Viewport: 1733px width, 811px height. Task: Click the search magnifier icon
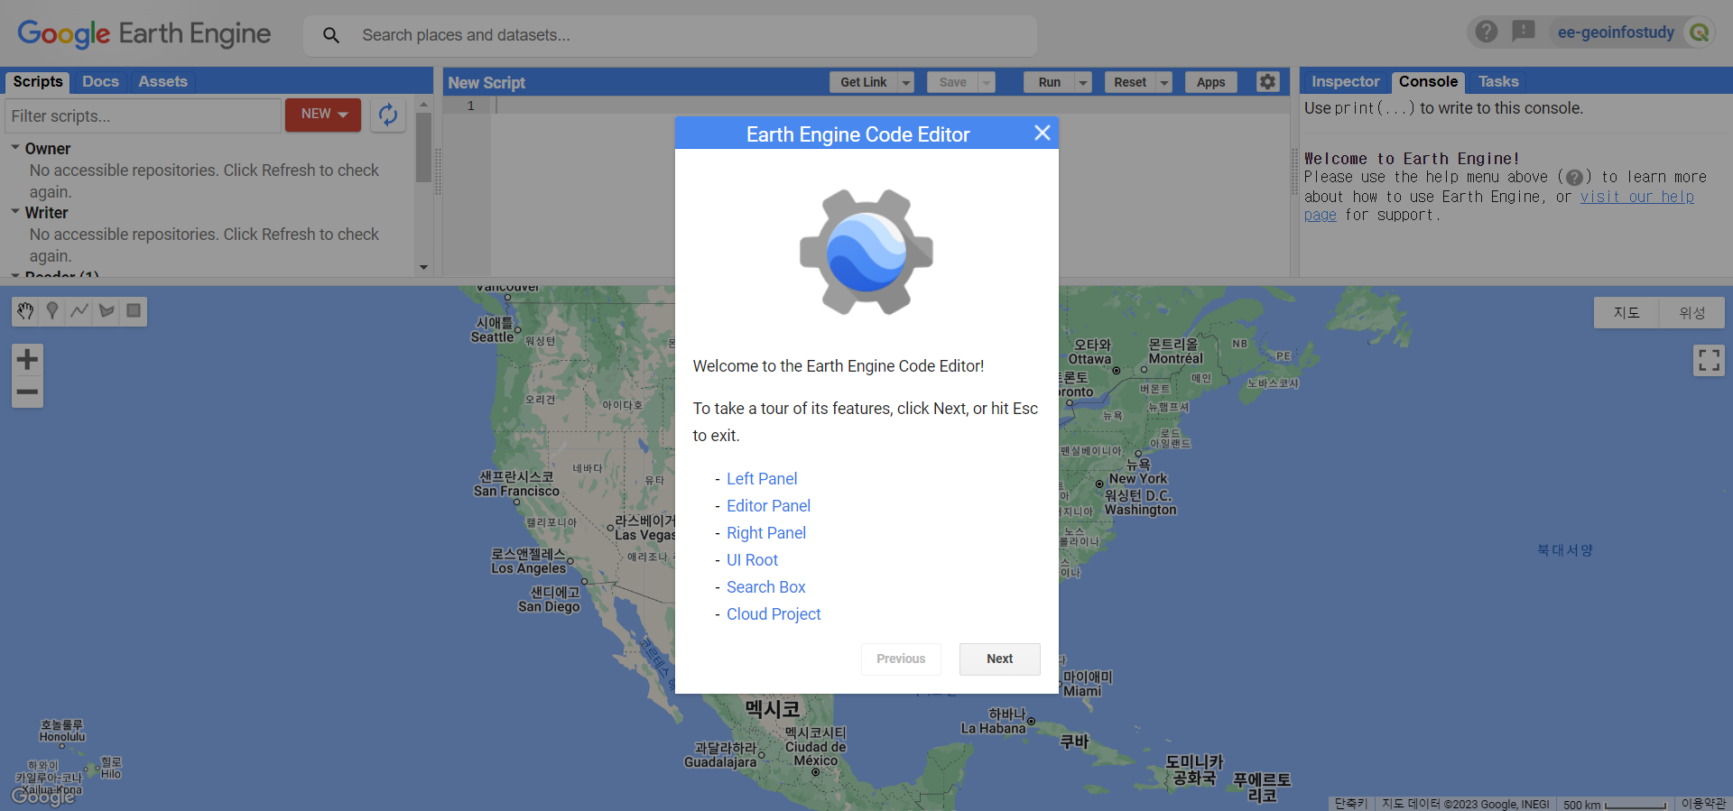331,35
